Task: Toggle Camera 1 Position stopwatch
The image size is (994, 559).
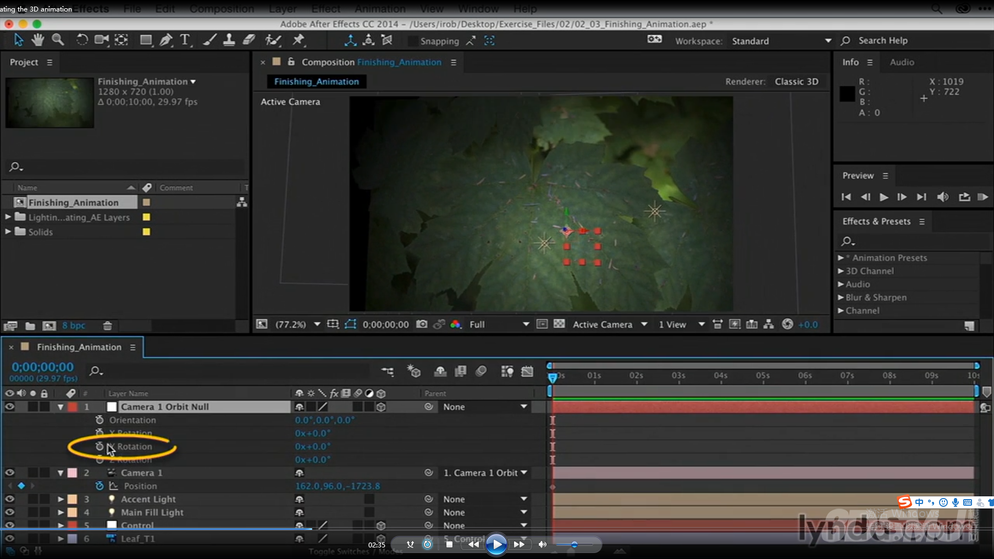Action: click(x=100, y=486)
